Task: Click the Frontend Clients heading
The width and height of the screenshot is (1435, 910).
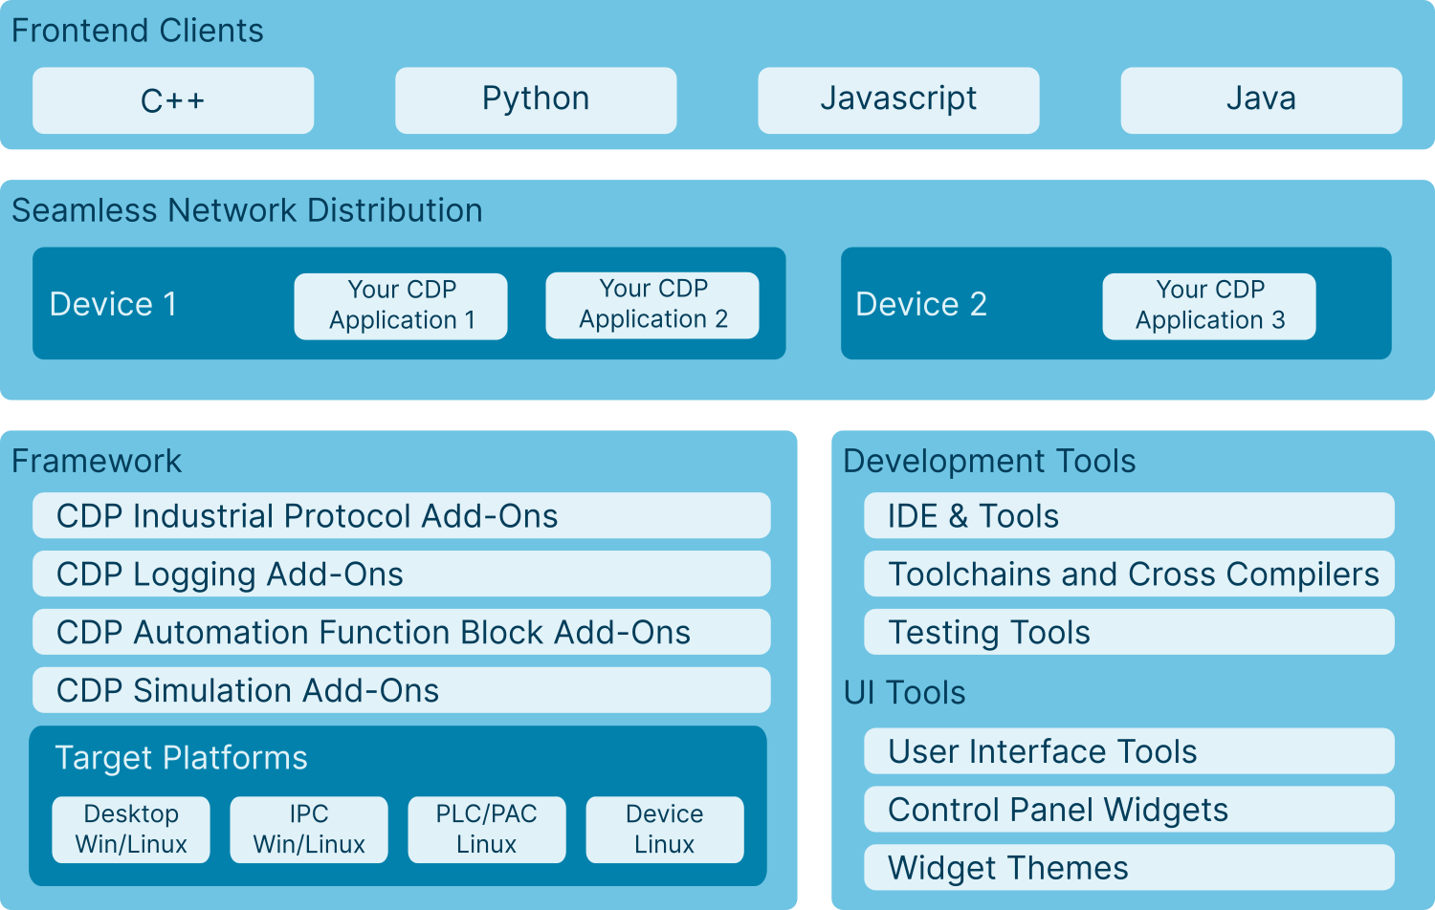Action: point(138,31)
